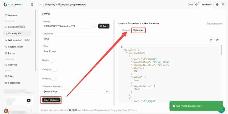This screenshot has height=114, width=228.
Task: Open Billing in the sidebar
Action: 9,76
